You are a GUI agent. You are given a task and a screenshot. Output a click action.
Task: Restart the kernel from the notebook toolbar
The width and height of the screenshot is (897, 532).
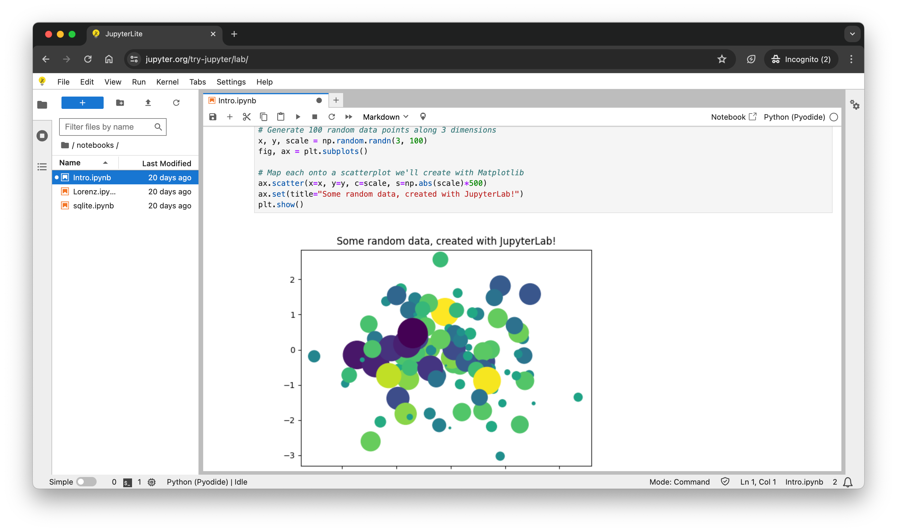(331, 117)
